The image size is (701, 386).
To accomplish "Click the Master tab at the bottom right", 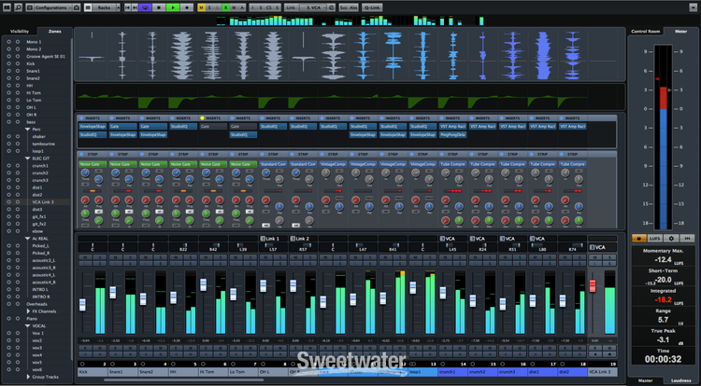I will 646,381.
